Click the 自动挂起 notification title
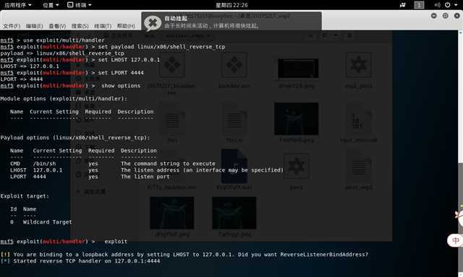463x277 pixels. point(176,19)
